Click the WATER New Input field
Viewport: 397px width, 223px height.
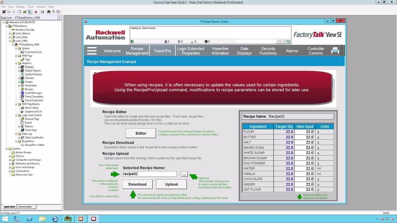(x=305, y=168)
